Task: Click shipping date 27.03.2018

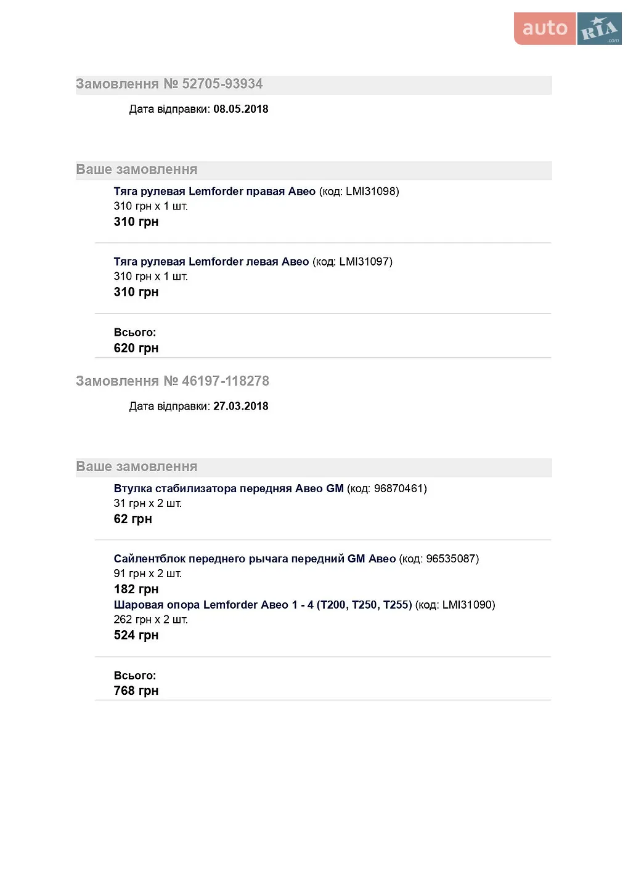Action: [x=241, y=406]
